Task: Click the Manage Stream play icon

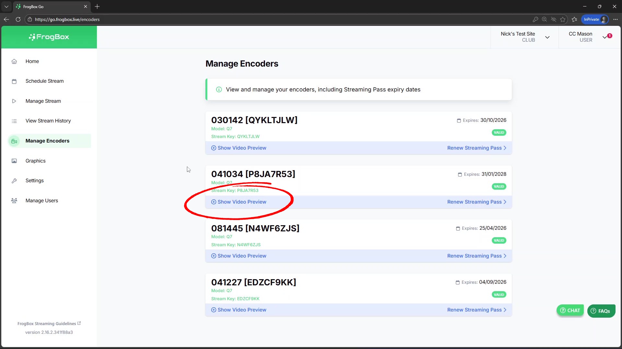Action: [14, 101]
